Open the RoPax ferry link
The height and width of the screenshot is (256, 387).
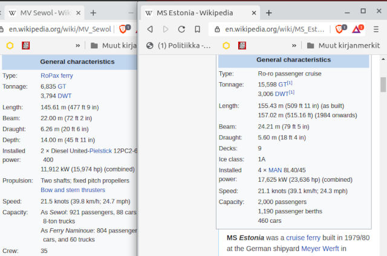coord(57,75)
